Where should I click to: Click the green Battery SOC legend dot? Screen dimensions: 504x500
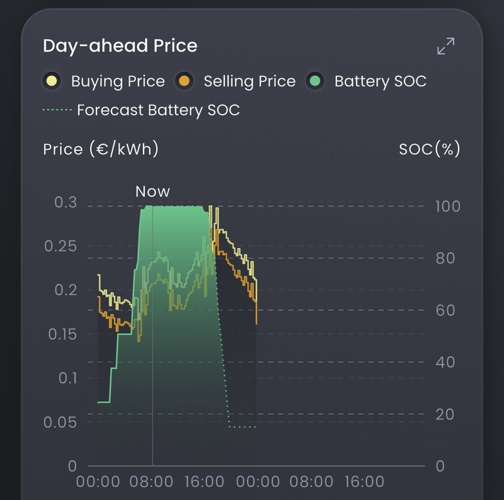314,81
